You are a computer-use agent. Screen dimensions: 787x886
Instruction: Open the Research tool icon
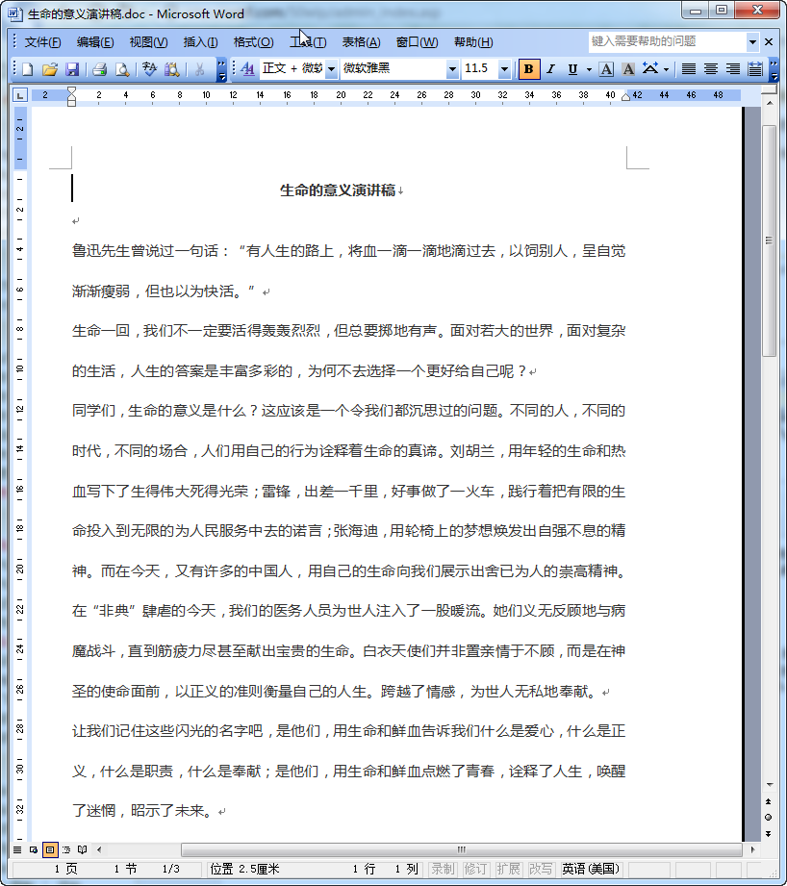coord(172,69)
